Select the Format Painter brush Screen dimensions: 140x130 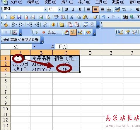point(95,17)
